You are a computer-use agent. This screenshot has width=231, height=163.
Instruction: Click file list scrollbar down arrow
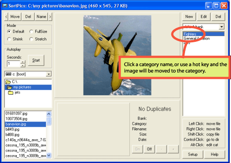[x=49, y=155]
